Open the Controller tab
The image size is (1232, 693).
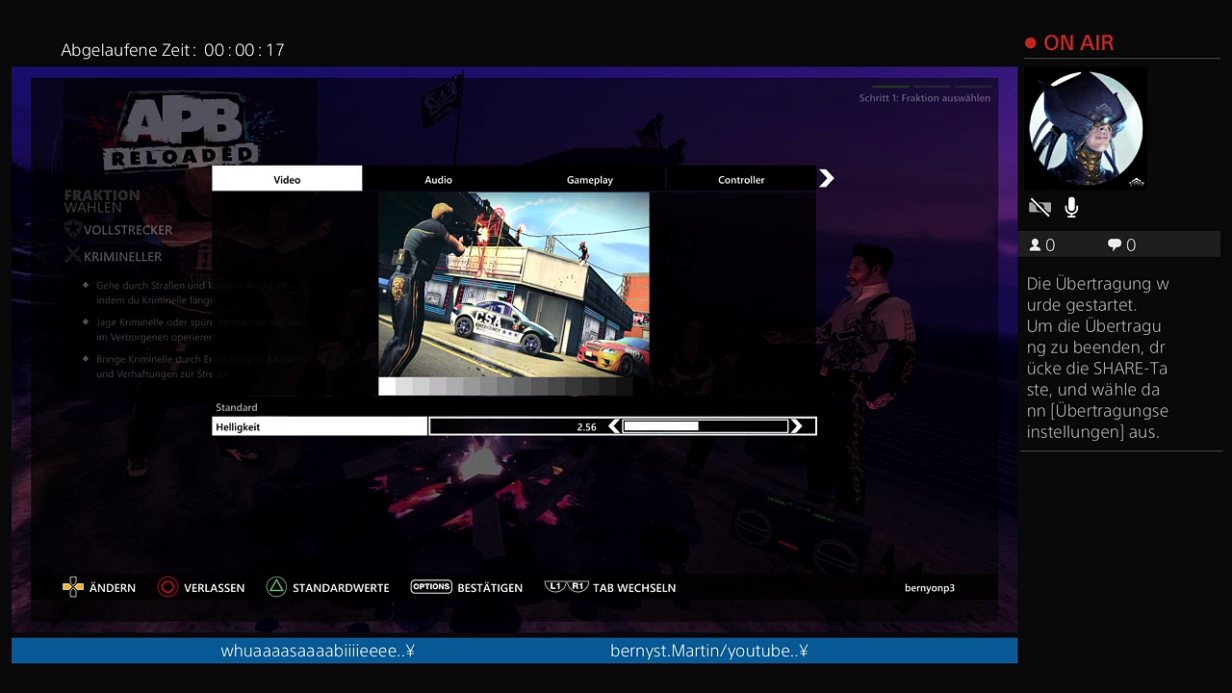pyautogui.click(x=741, y=179)
